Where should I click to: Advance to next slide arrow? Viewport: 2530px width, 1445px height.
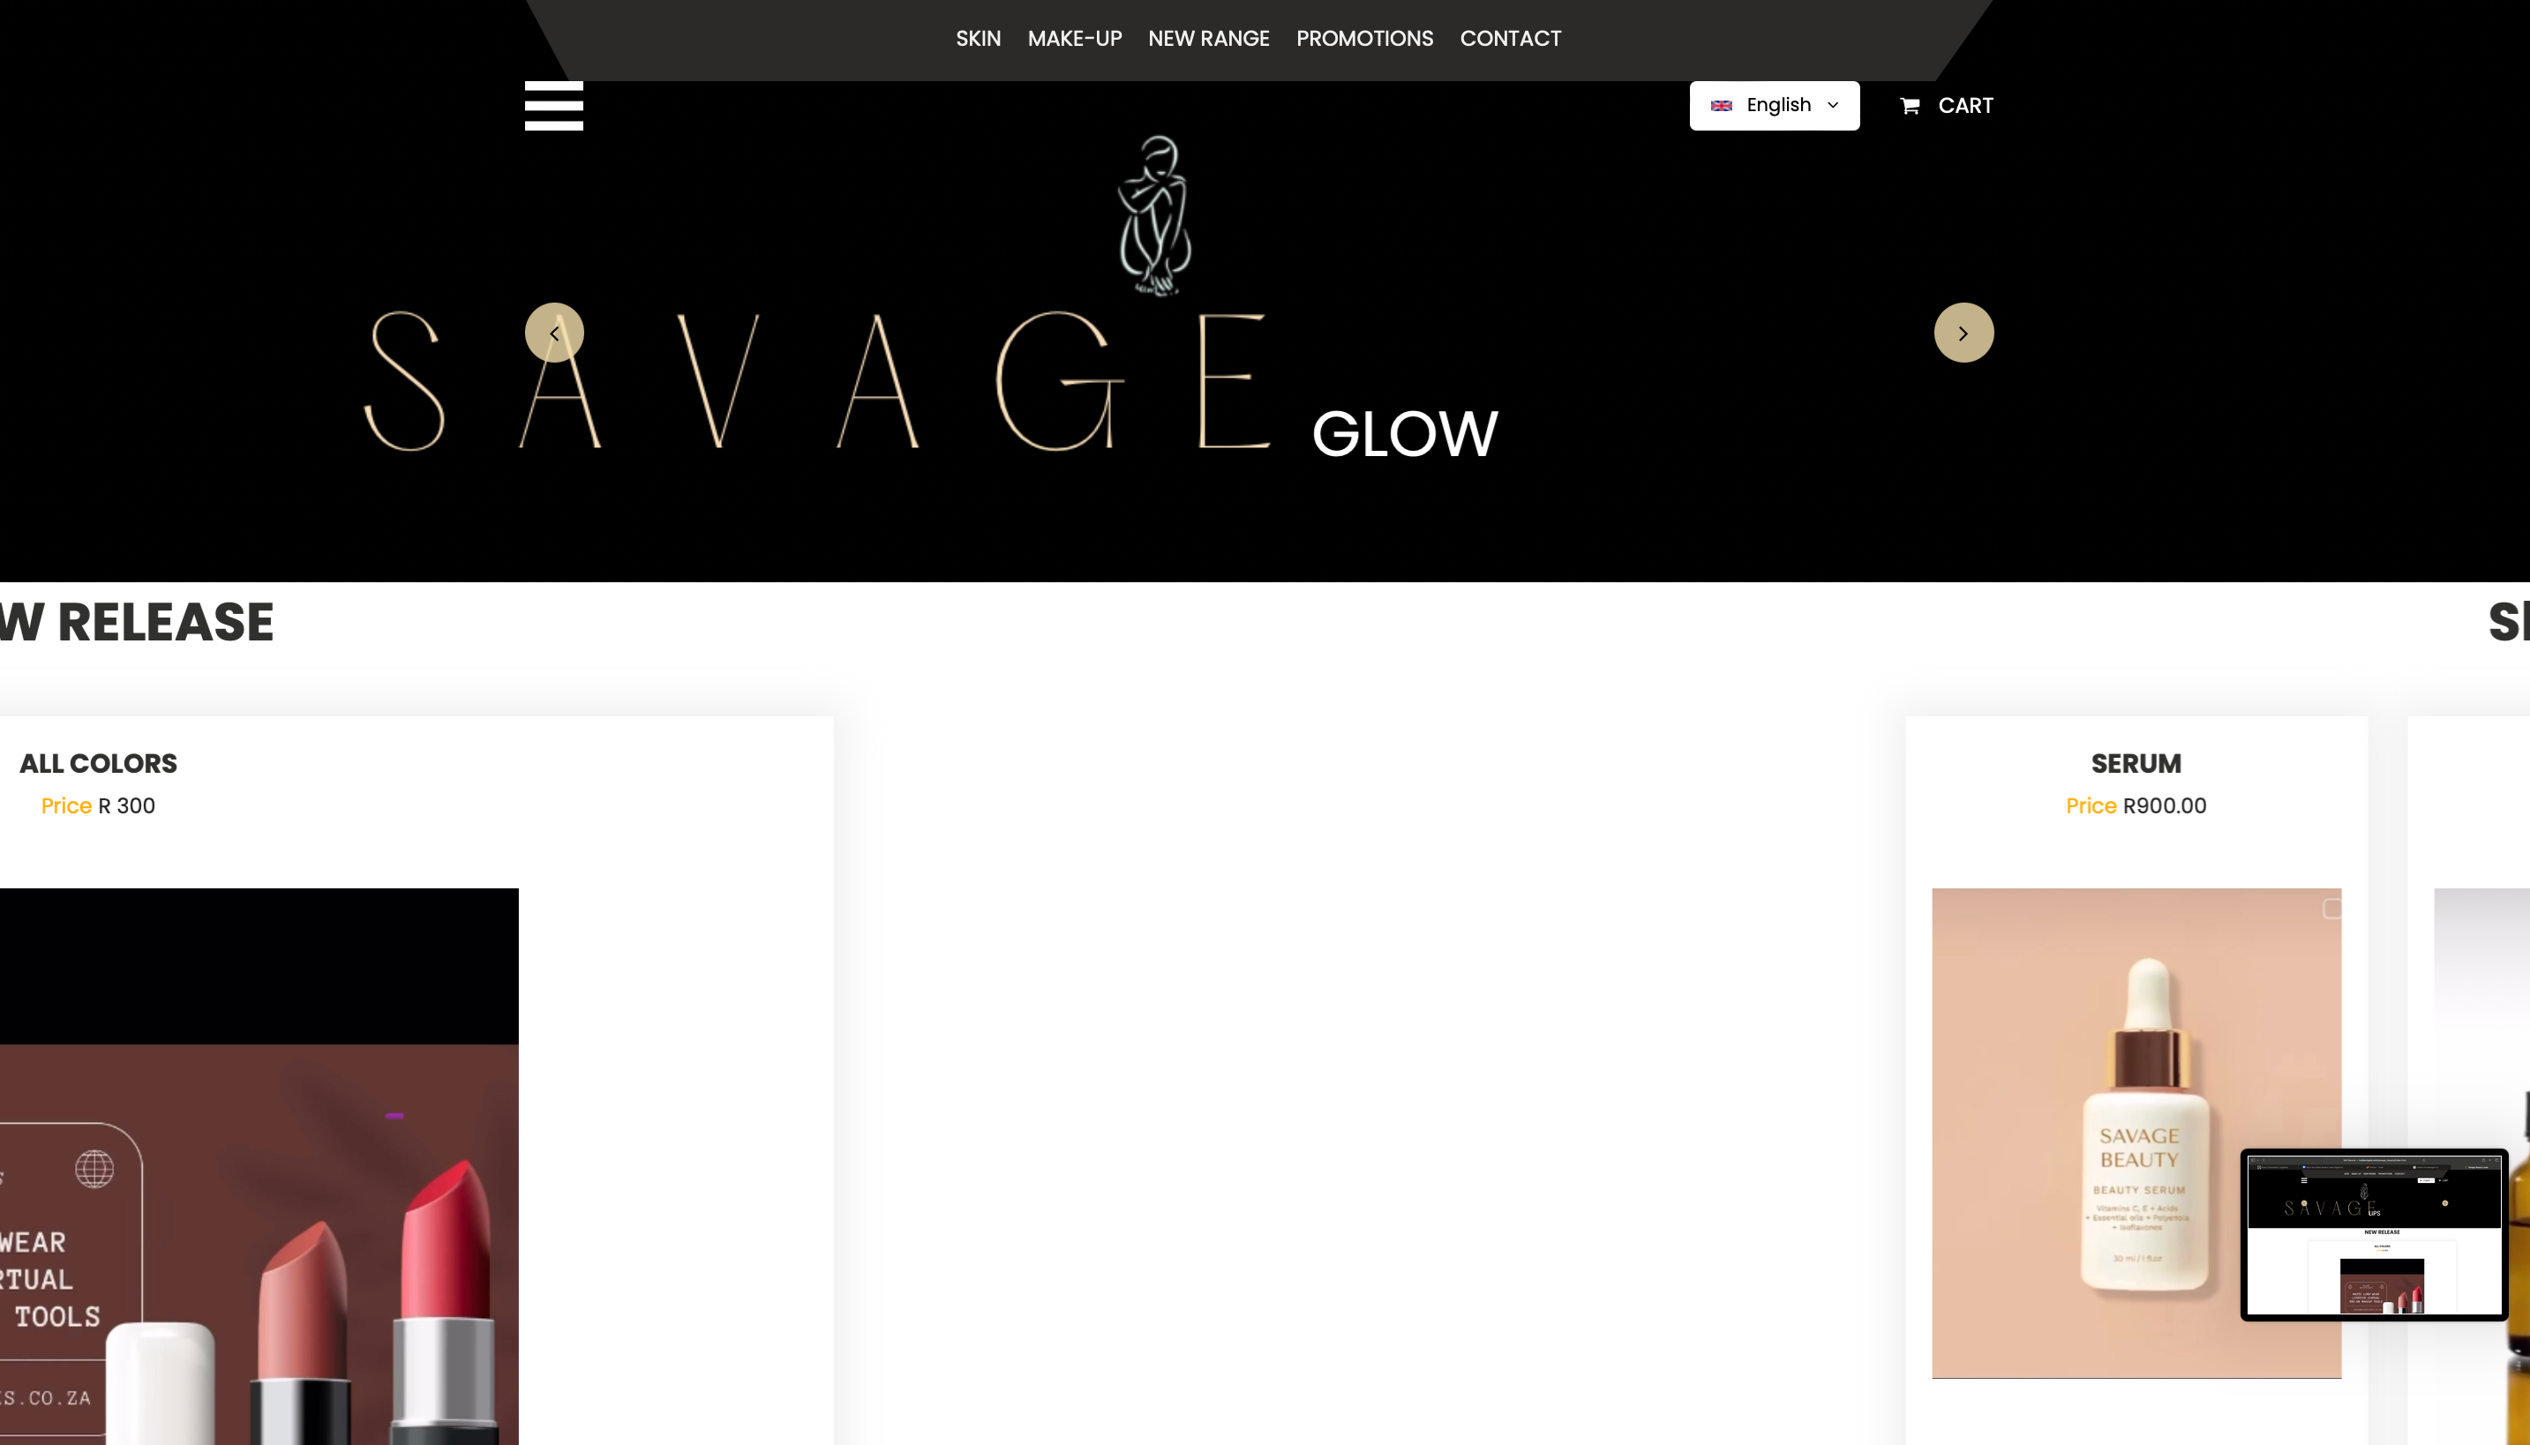point(1963,333)
